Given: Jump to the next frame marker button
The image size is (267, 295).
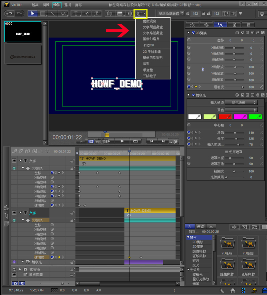Looking at the screenshot, I should click(x=163, y=141).
